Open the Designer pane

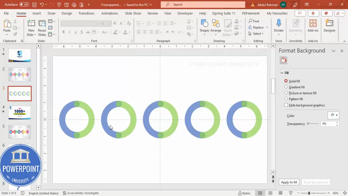coord(329,26)
